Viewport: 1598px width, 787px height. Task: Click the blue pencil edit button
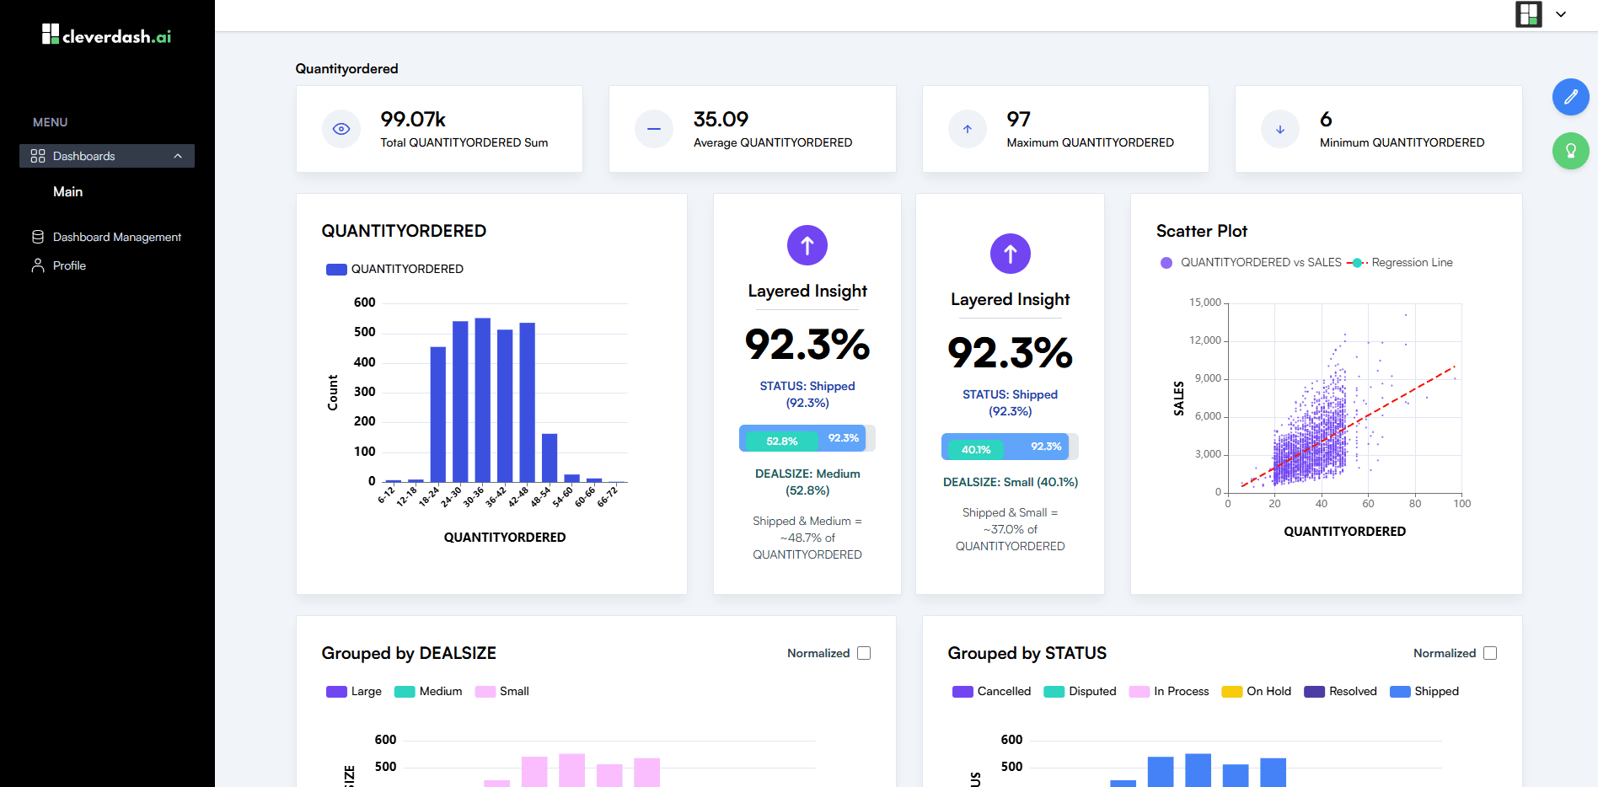click(x=1571, y=97)
